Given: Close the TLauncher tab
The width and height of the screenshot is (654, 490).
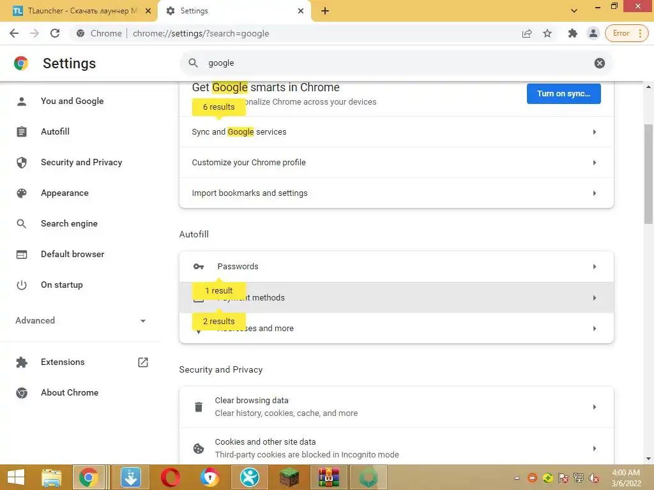Looking at the screenshot, I should pos(148,11).
